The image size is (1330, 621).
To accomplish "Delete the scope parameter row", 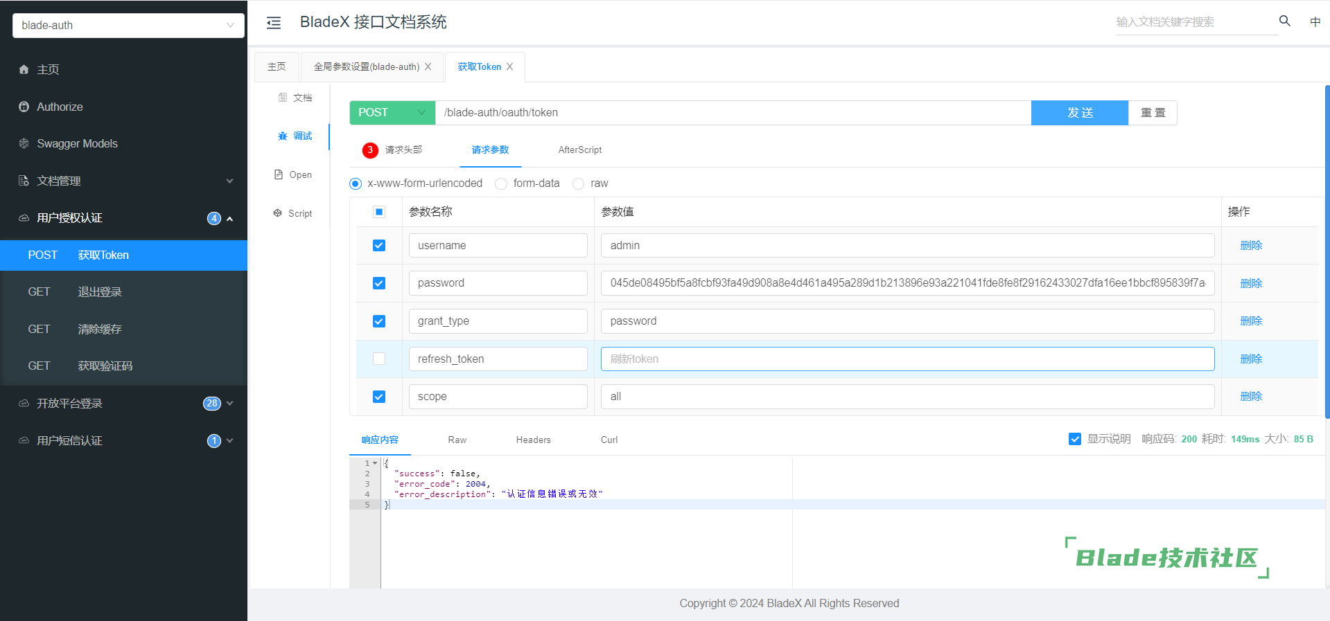I will tap(1251, 396).
